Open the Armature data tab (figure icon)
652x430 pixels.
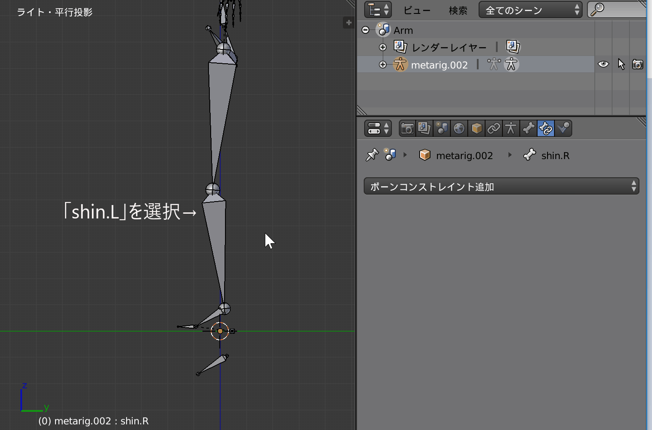511,129
